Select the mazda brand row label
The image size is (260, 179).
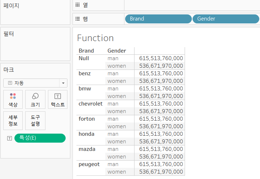[87, 149]
